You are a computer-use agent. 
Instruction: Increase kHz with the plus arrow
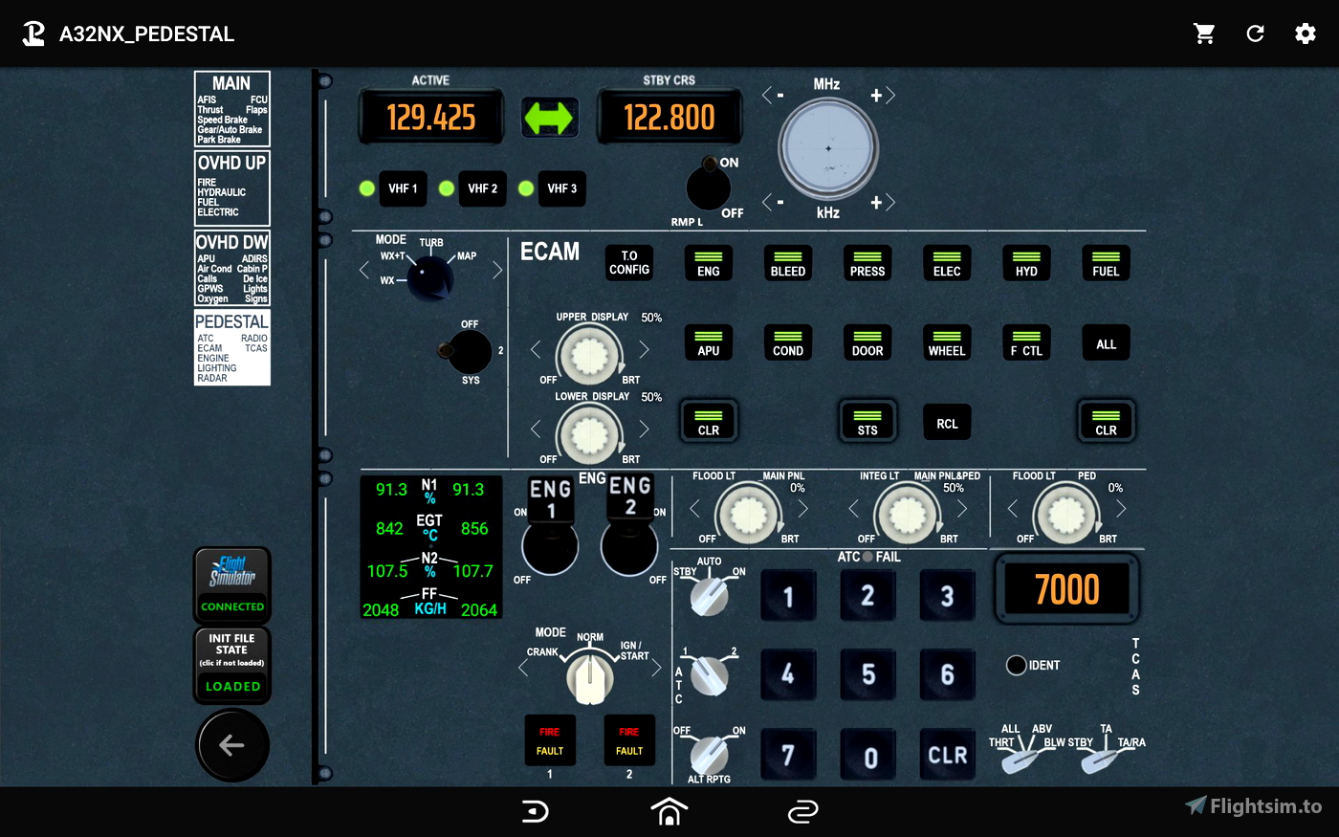point(883,202)
